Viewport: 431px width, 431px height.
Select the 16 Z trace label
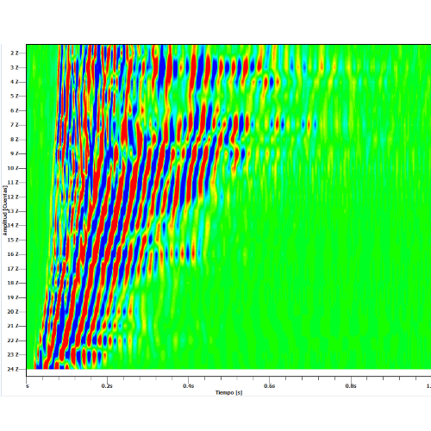click(13, 254)
